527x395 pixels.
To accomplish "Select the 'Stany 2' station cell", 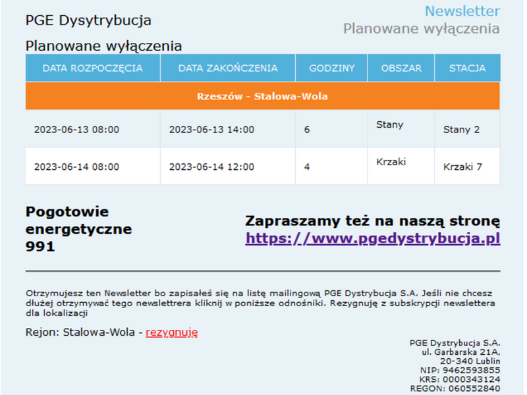I will 468,129.
